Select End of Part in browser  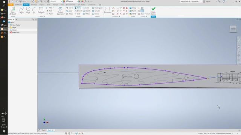click(x=15, y=33)
